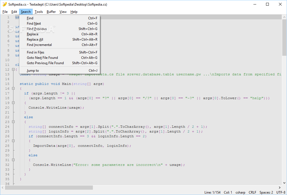The height and width of the screenshot is (195, 287).
Task: Click the Spaces: 2 indentation status
Action: tap(266, 192)
